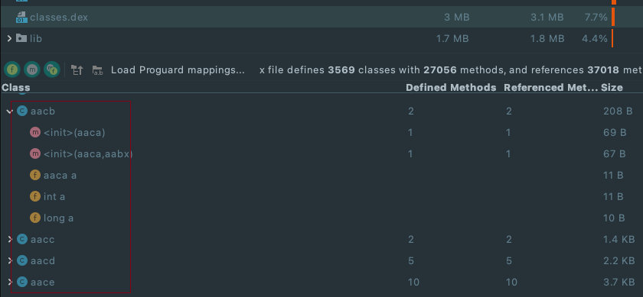
Task: Click method icon beside <init>(aaca,aabx)
Action: tap(35, 153)
